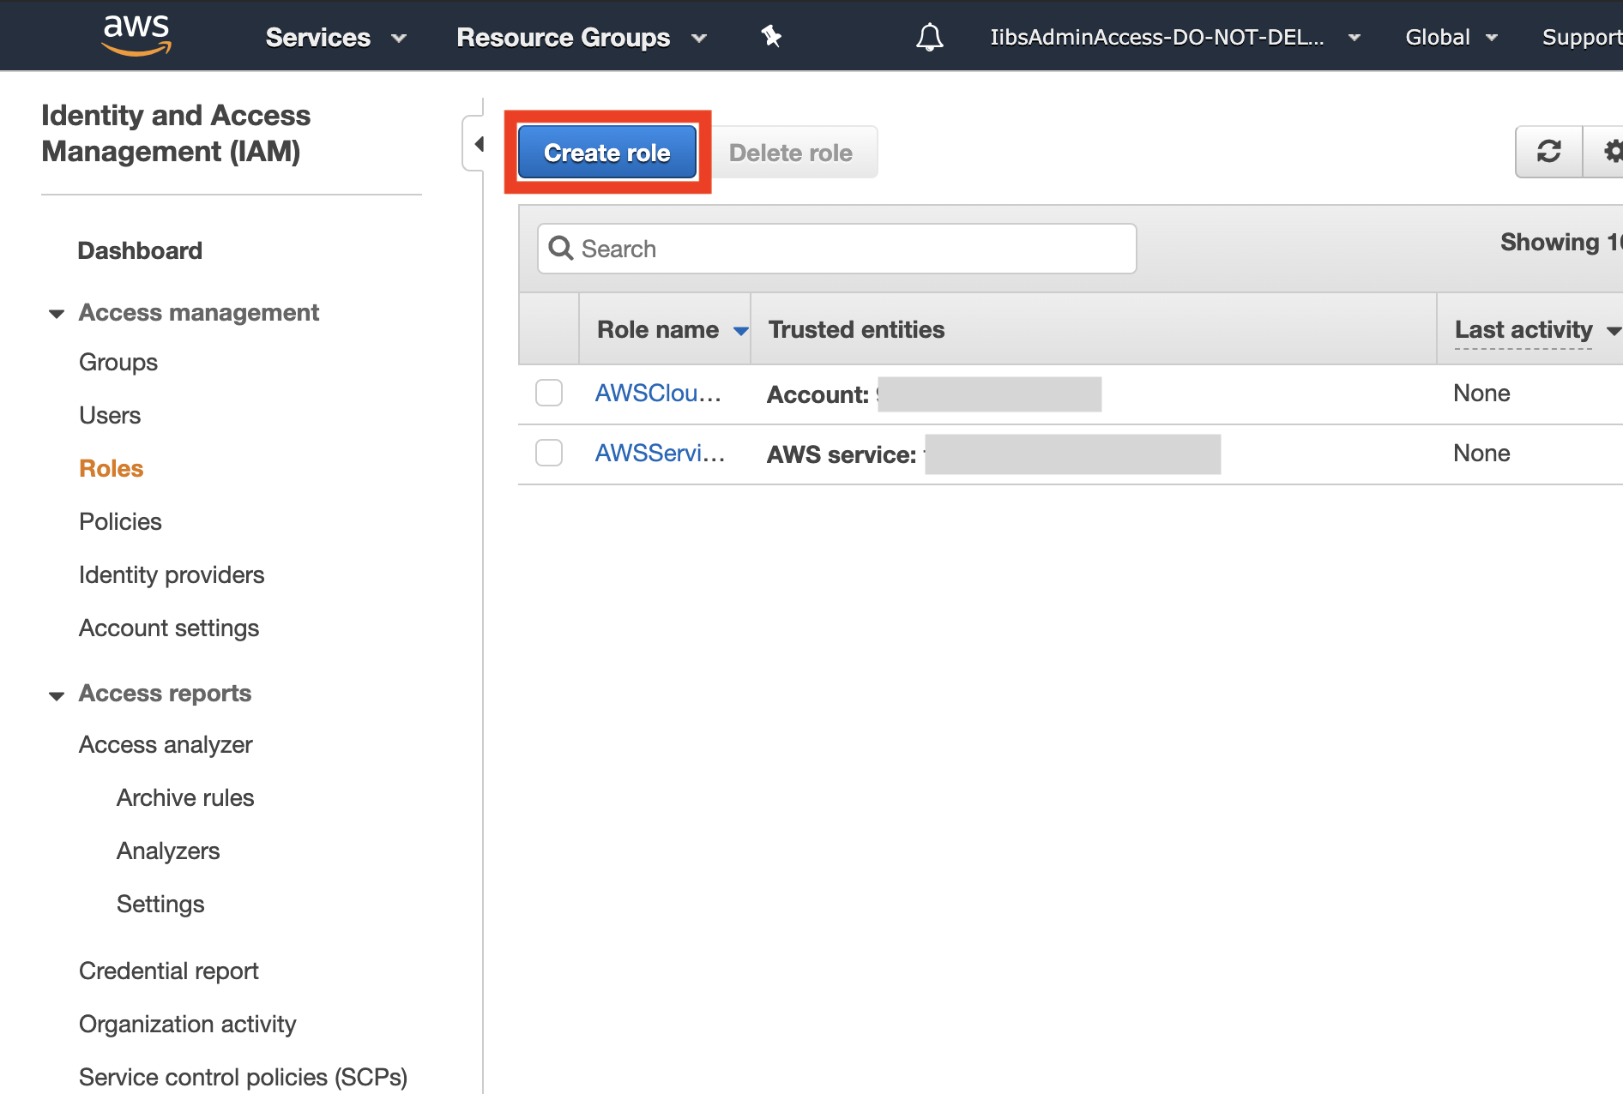Tick the checkbox for the AWSServi… role
Viewport: 1623px width, 1094px height.
tap(549, 453)
